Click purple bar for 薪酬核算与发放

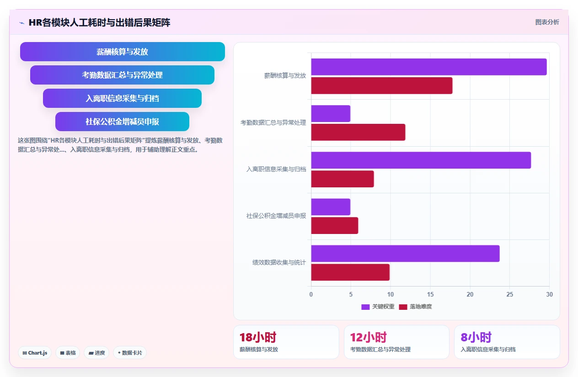point(429,67)
